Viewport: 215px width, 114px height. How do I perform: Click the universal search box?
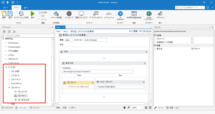point(190,7)
